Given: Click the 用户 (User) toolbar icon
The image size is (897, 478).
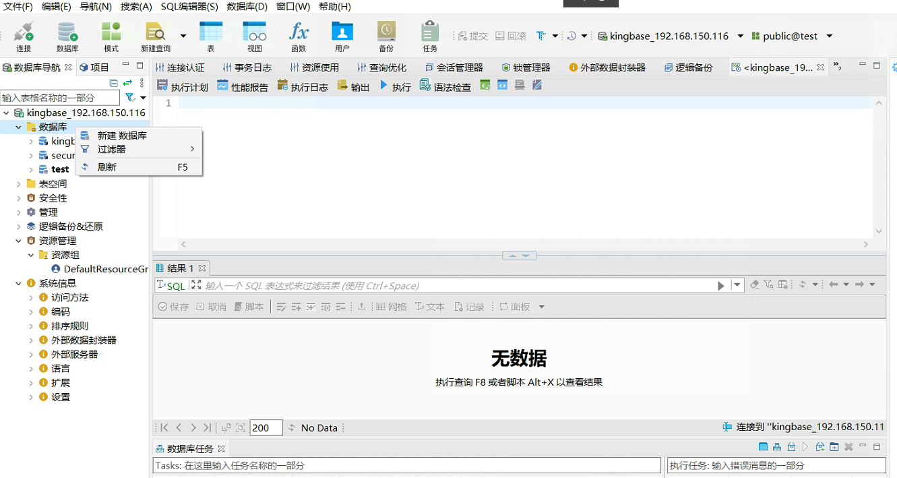Looking at the screenshot, I should pos(342,36).
